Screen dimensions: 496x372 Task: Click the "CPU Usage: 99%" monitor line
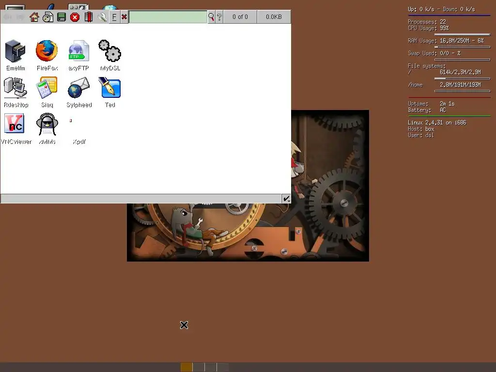point(428,28)
